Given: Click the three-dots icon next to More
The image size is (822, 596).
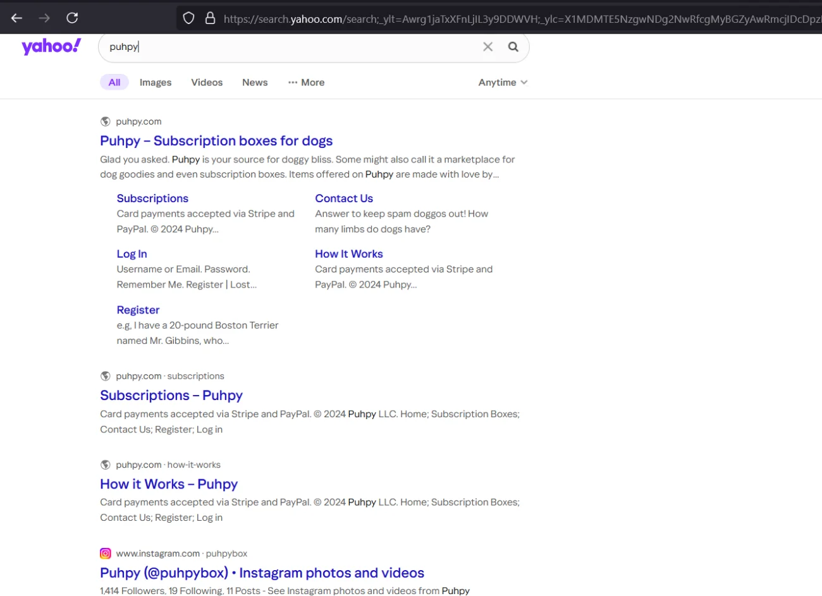Looking at the screenshot, I should (293, 83).
